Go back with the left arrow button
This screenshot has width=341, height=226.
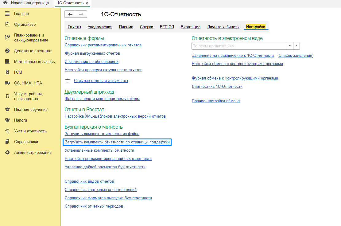(70, 14)
